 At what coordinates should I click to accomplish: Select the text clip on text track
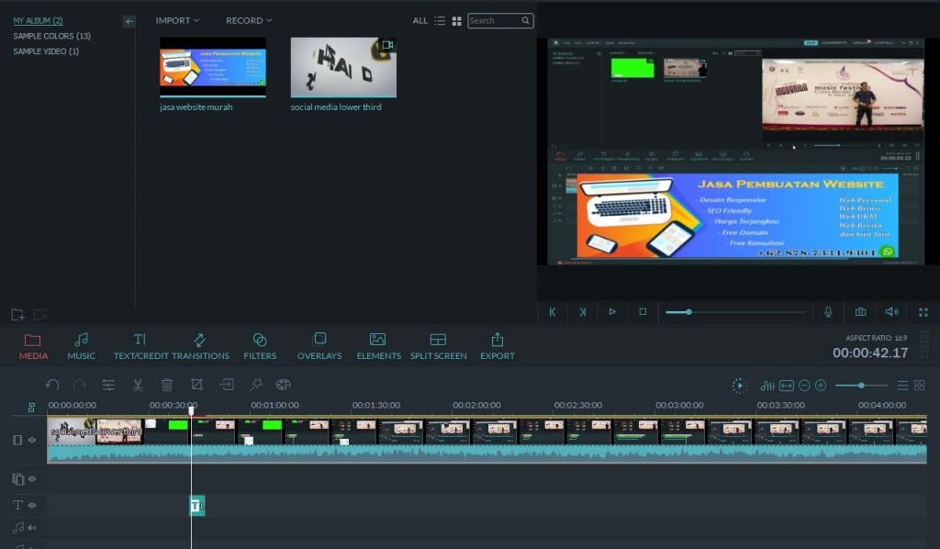(x=197, y=506)
